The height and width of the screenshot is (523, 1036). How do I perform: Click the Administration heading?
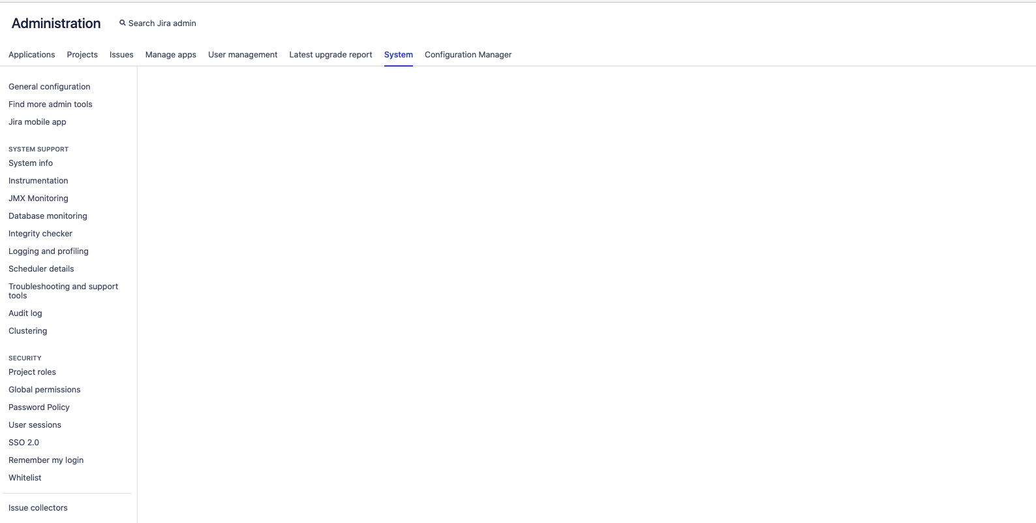coord(56,24)
